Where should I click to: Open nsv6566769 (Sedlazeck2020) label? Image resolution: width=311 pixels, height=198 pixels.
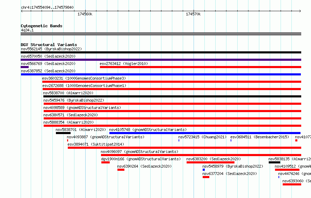[x=48, y=64]
